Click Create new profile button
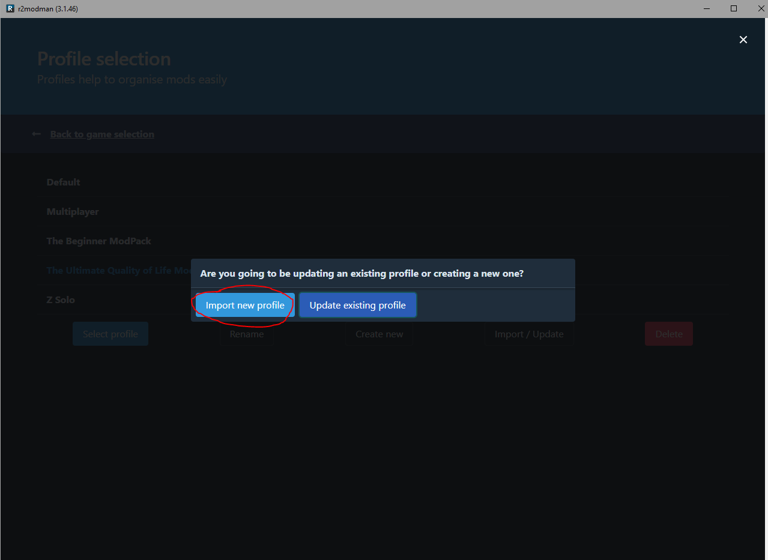This screenshot has height=560, width=768. [x=379, y=334]
